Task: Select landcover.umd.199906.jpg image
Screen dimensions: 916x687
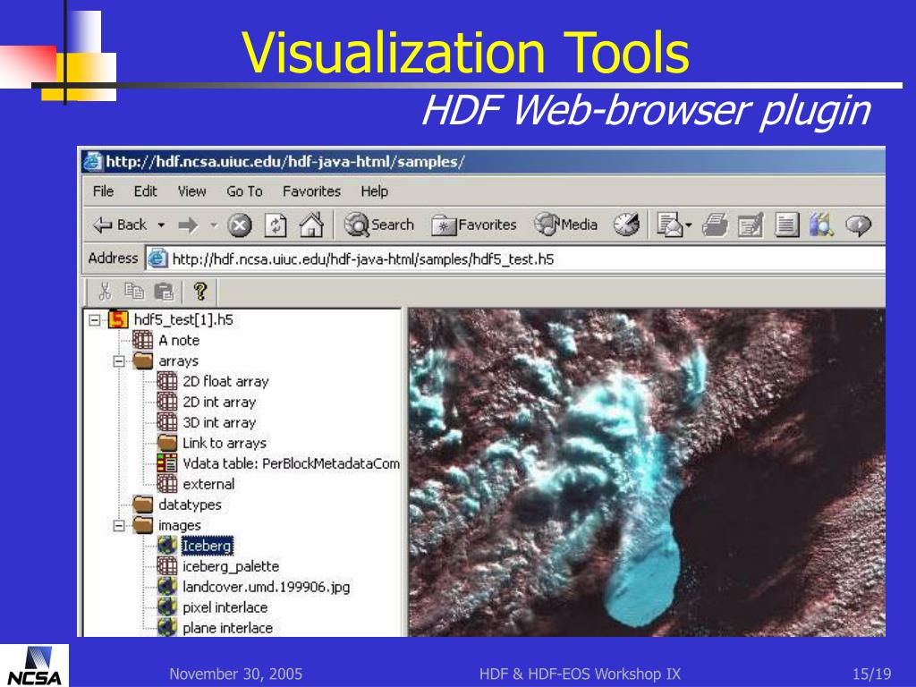Action: 267,587
